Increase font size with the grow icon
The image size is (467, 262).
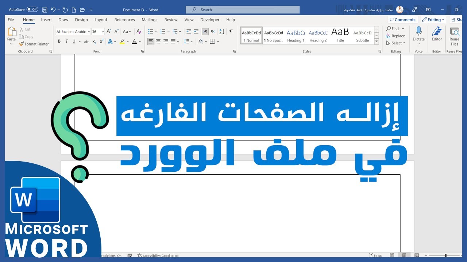pos(109,32)
